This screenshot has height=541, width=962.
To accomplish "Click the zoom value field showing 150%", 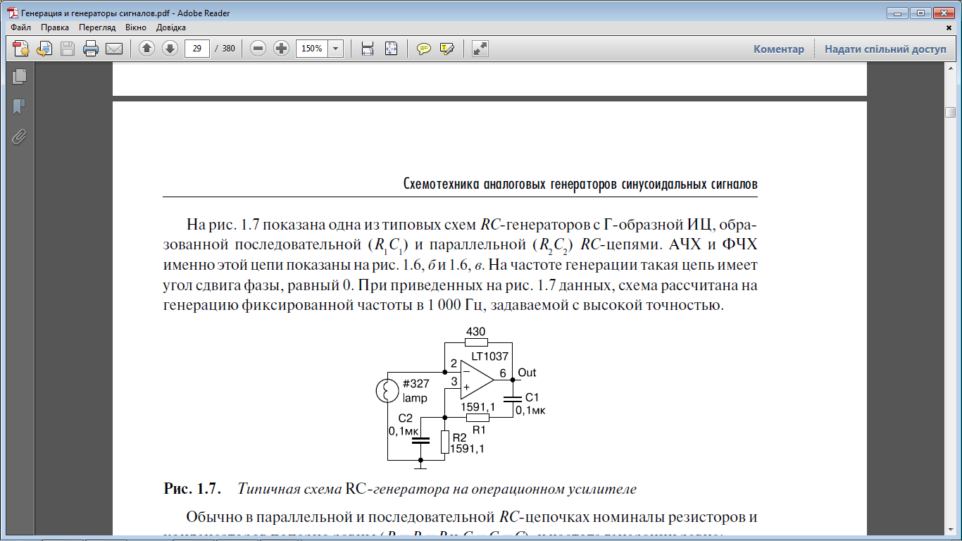I will [313, 49].
